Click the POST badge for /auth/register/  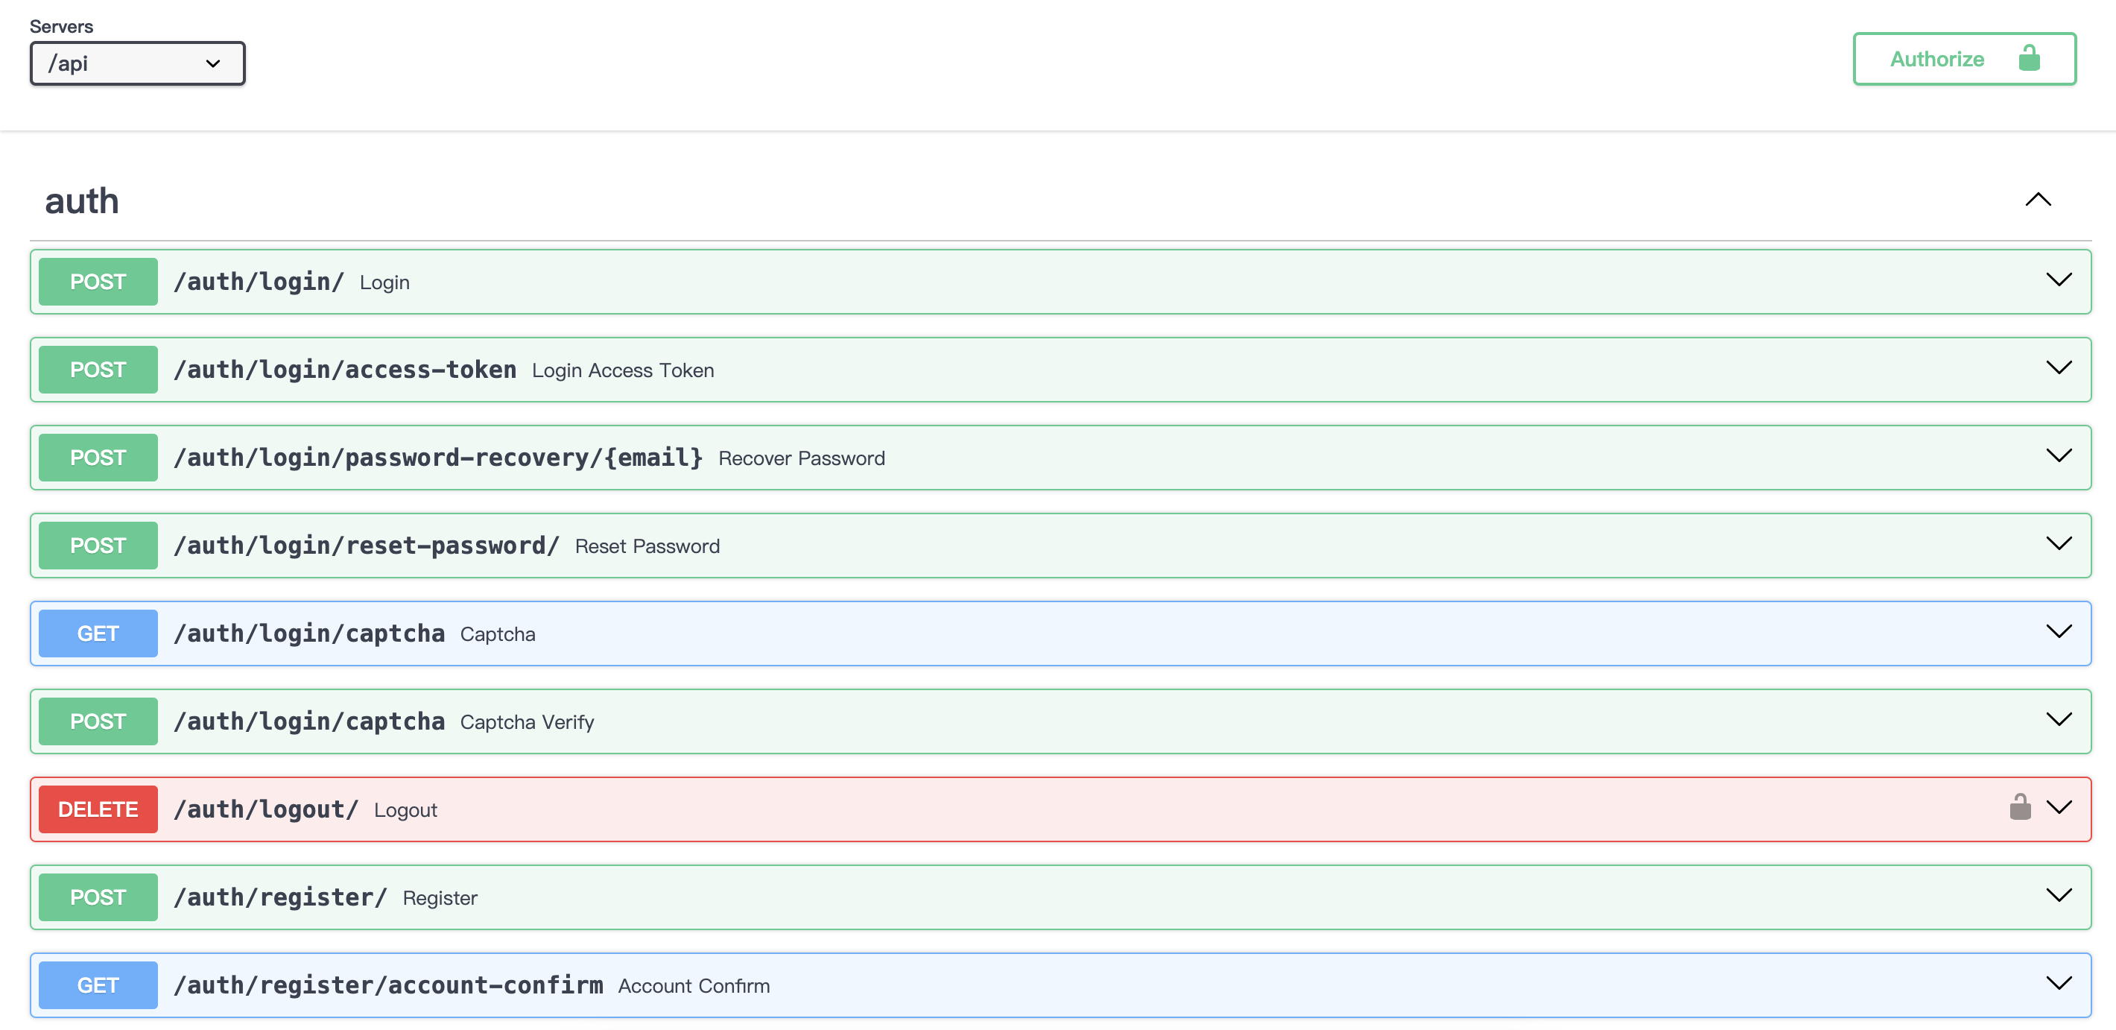98,897
